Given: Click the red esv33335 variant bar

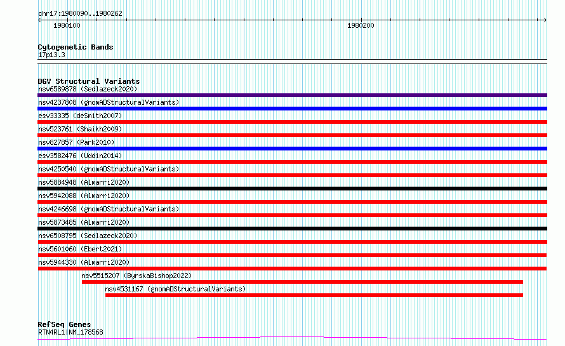Looking at the screenshot, I should point(292,122).
